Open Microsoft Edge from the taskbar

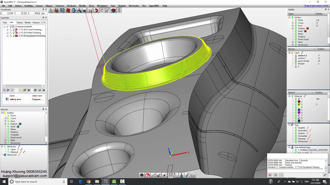point(80,182)
